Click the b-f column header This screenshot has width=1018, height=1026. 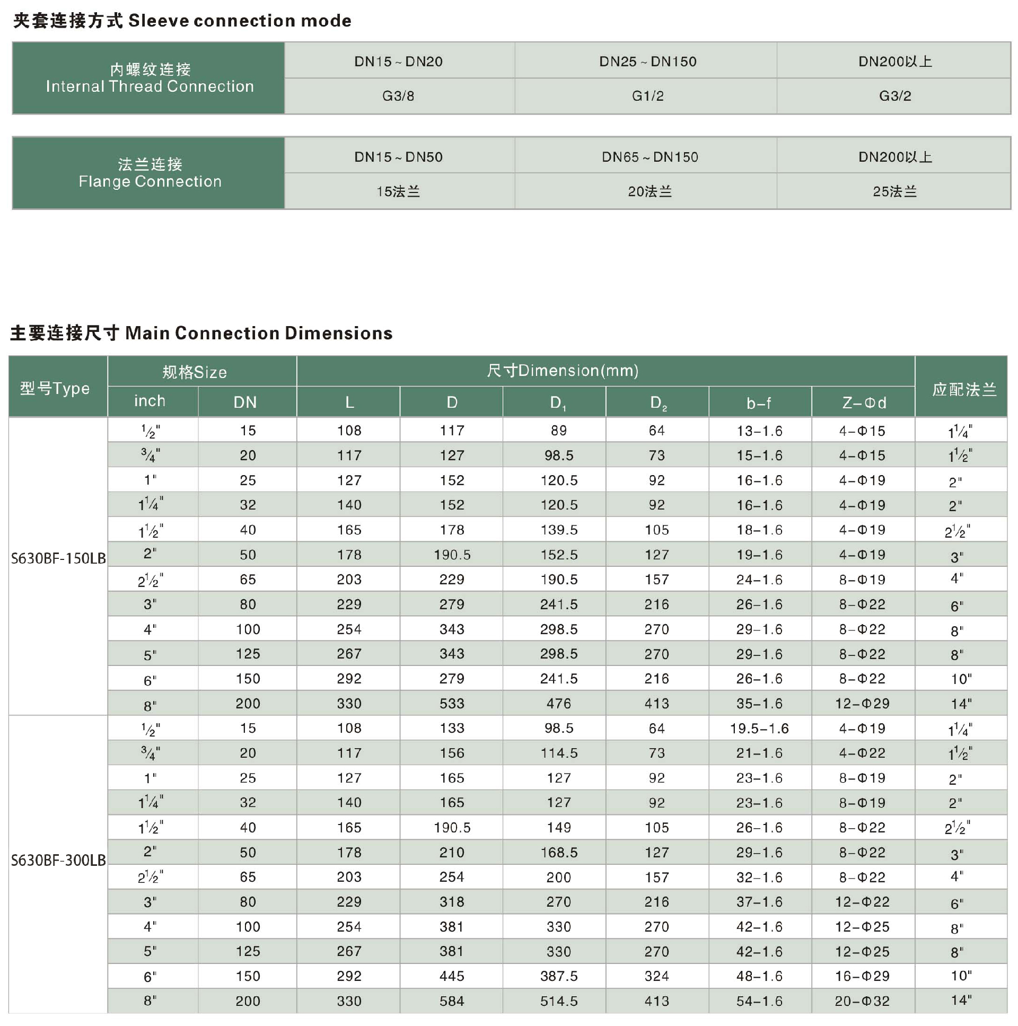(x=759, y=403)
